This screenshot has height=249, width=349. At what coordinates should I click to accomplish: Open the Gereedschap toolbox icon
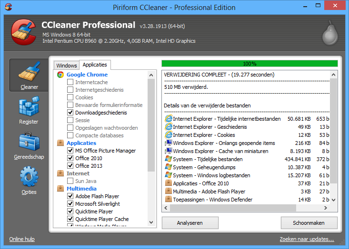coord(29,142)
